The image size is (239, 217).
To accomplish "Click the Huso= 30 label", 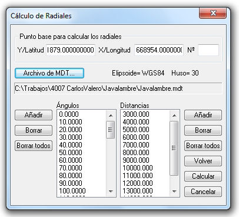I will [185, 73].
